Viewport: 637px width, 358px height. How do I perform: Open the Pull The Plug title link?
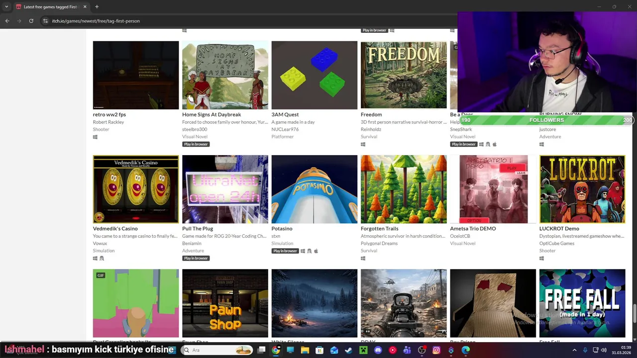[198, 228]
